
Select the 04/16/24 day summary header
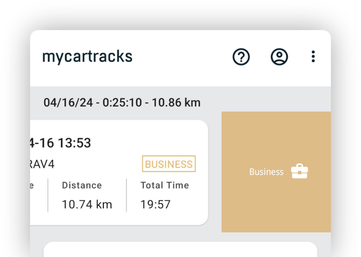pos(122,103)
